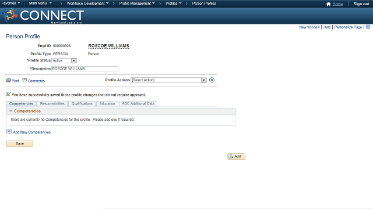Click the Profile Type value PERSON
Screen dimensions: 373x209
point(60,54)
